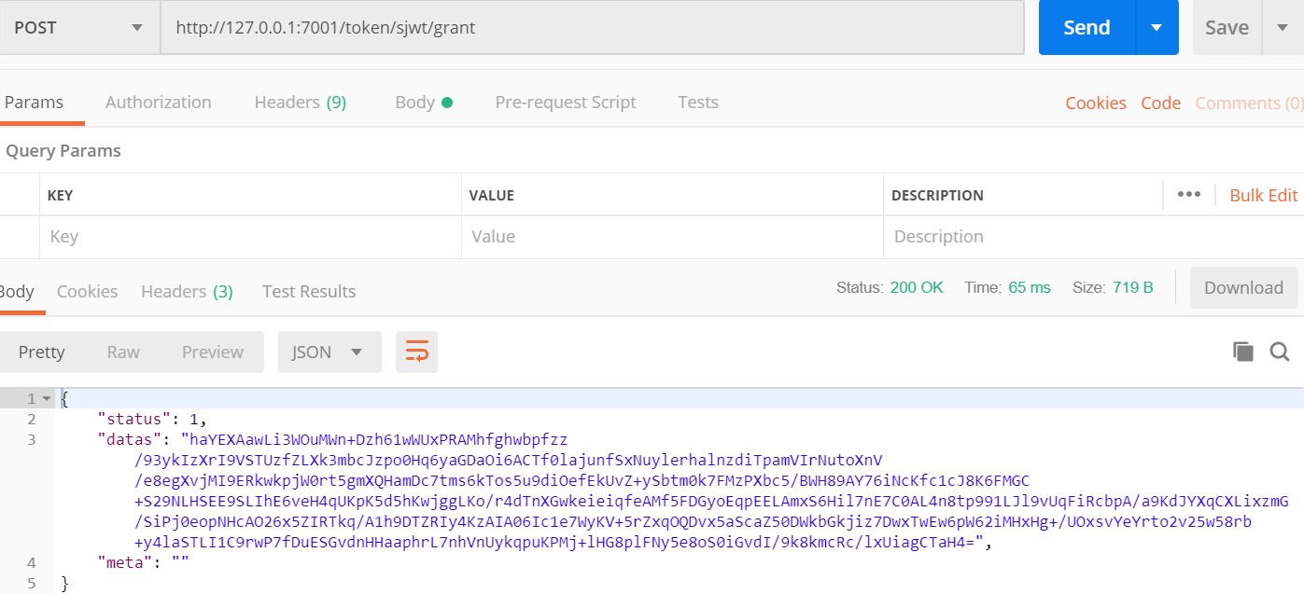1304x594 pixels.
Task: Select the Pretty view mode
Action: coord(42,352)
